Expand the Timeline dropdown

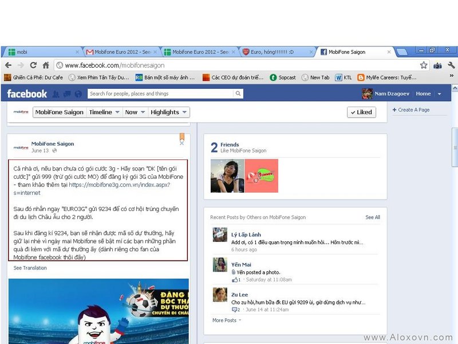pos(104,112)
